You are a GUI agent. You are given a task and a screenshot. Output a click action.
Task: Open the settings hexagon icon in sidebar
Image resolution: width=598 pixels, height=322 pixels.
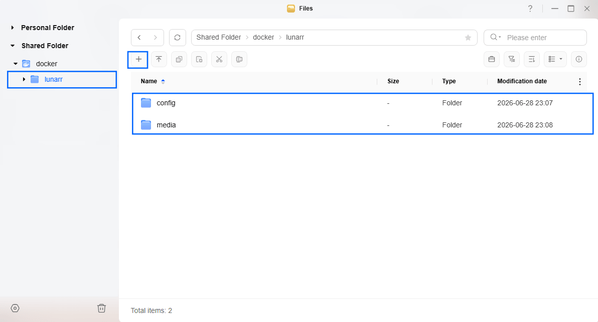15,308
